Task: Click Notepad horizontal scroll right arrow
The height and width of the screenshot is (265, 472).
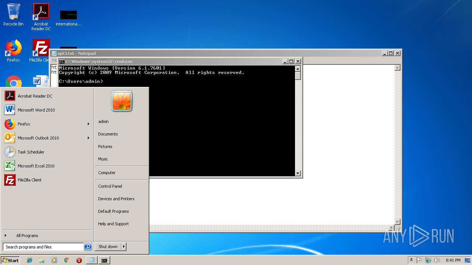Action: coord(392,228)
